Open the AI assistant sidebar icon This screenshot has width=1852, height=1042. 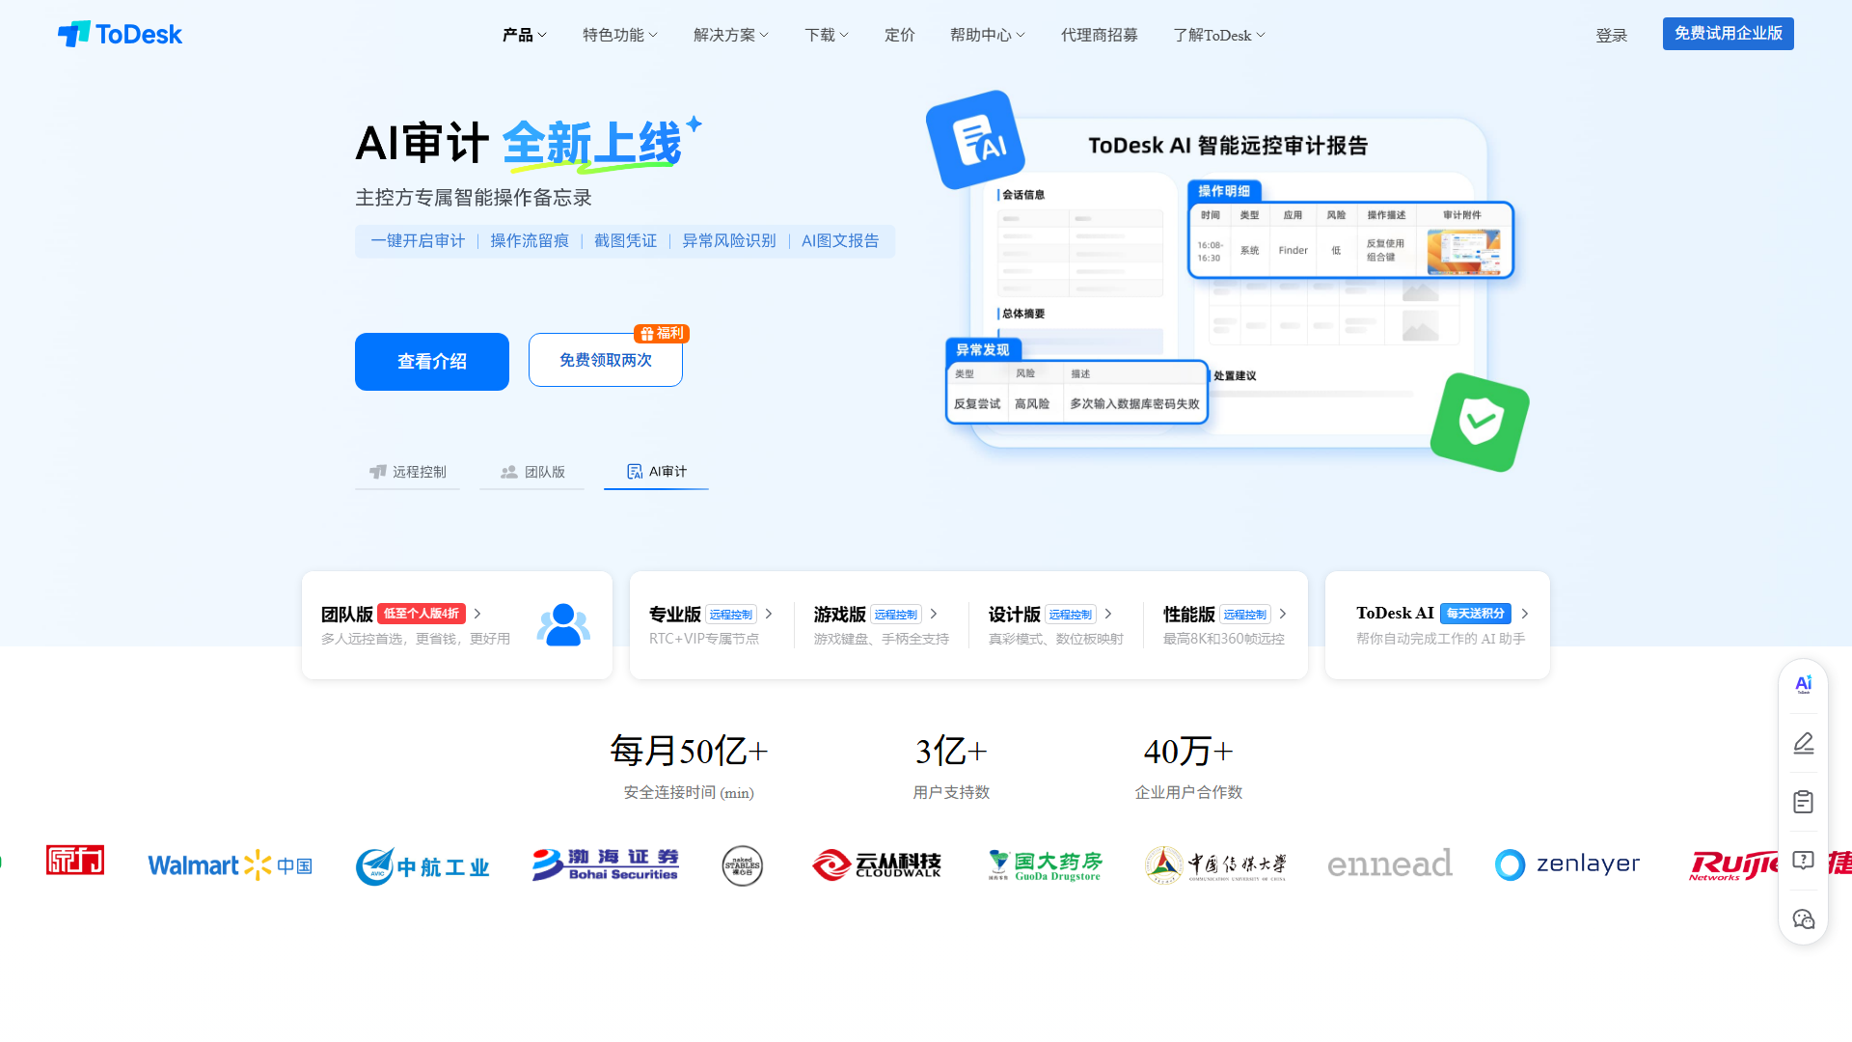[1803, 684]
